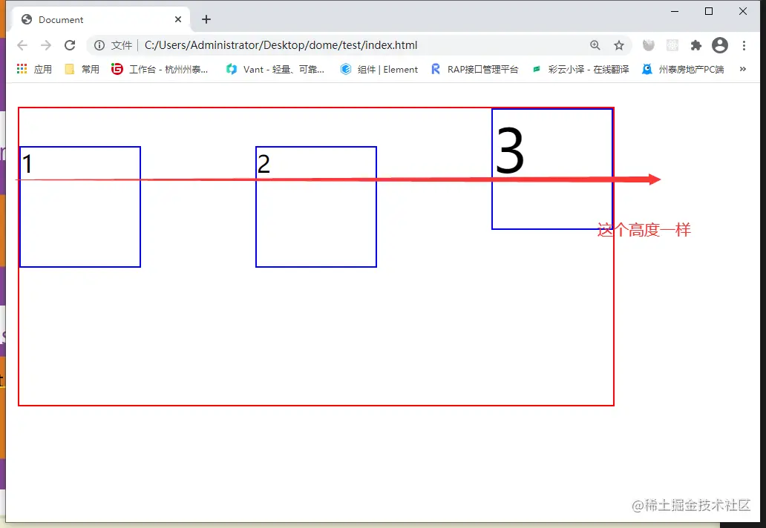The width and height of the screenshot is (766, 528).
Task: Click the second greyed extension icon
Action: point(672,45)
